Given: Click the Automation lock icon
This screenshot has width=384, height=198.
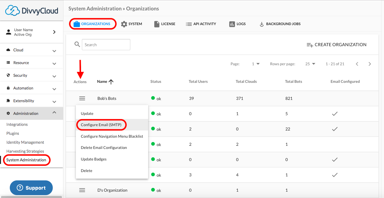Looking at the screenshot, I should point(8,88).
